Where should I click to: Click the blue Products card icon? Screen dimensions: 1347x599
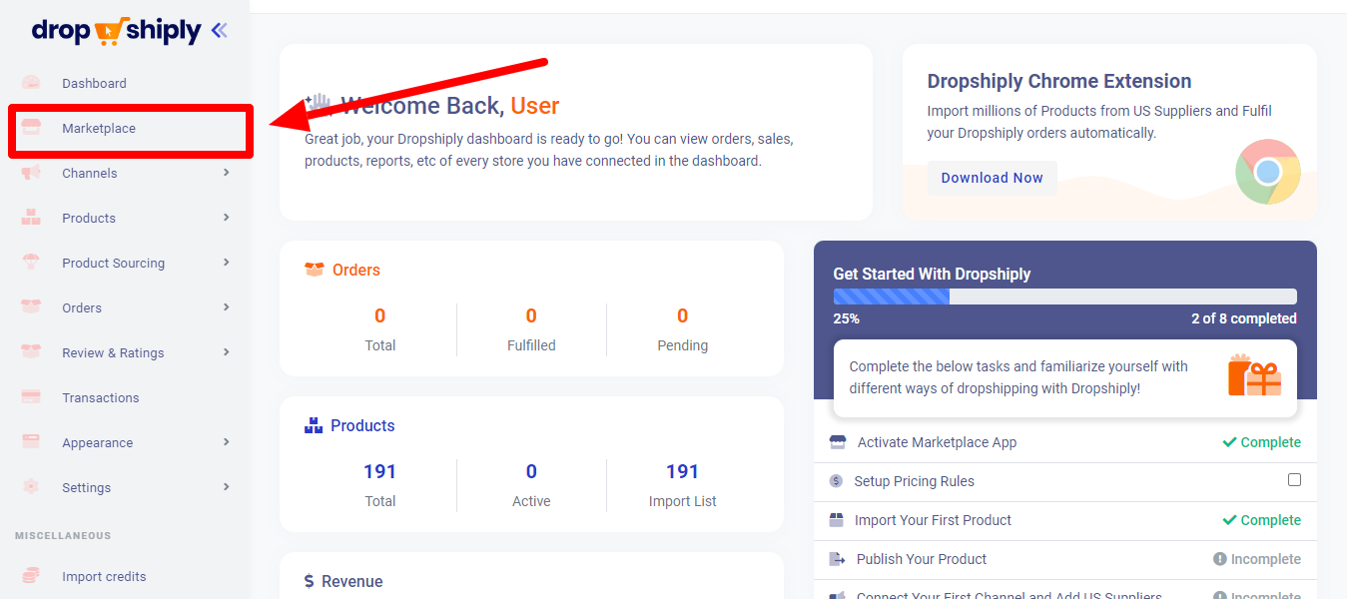[314, 425]
